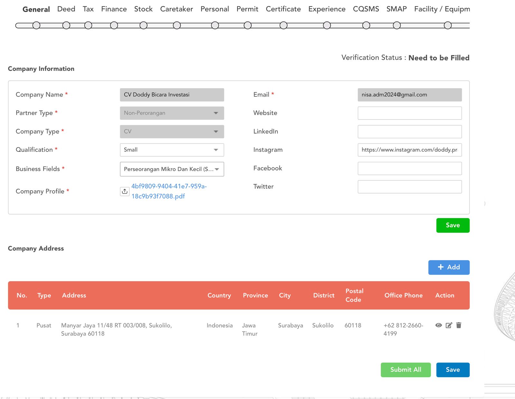Click the Submit All button

[406, 370]
